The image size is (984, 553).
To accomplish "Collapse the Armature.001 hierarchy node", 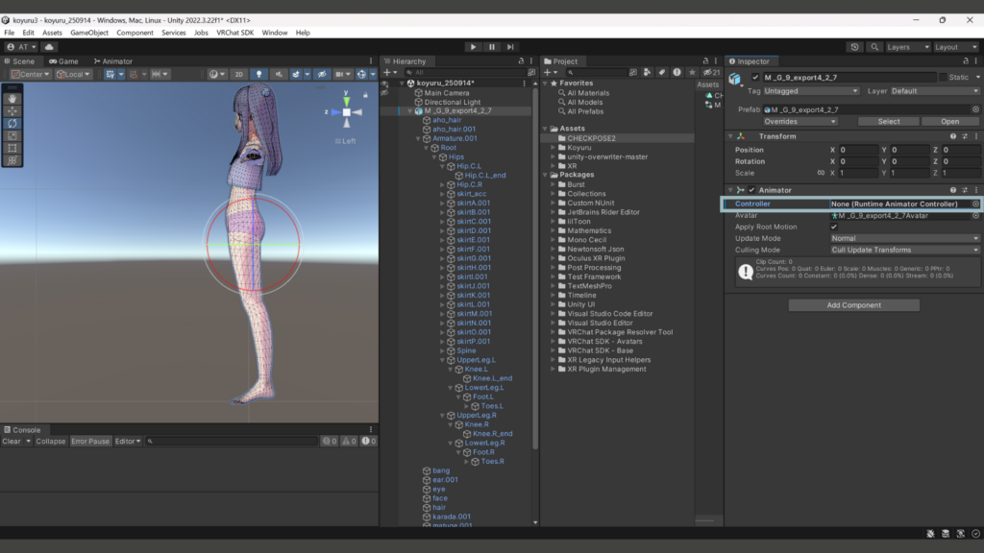I will [418, 138].
